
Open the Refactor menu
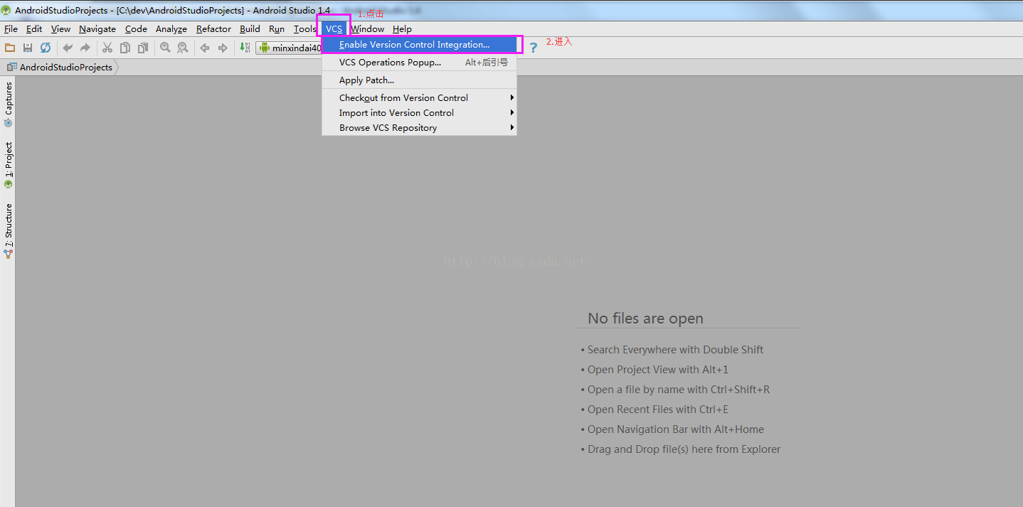tap(213, 29)
